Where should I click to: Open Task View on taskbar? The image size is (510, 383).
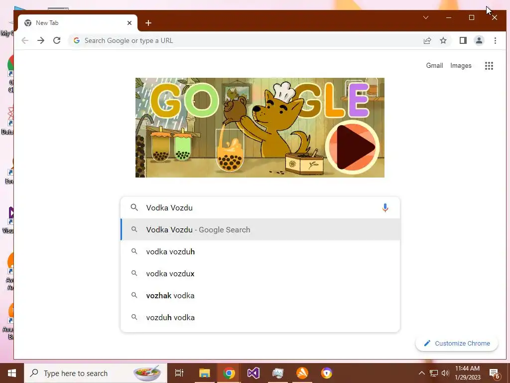click(x=179, y=373)
